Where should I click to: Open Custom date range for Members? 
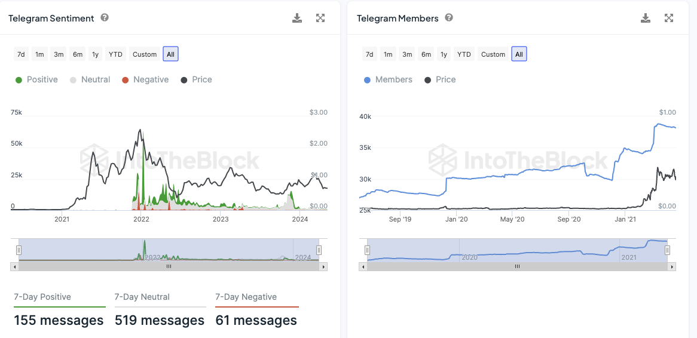click(493, 54)
